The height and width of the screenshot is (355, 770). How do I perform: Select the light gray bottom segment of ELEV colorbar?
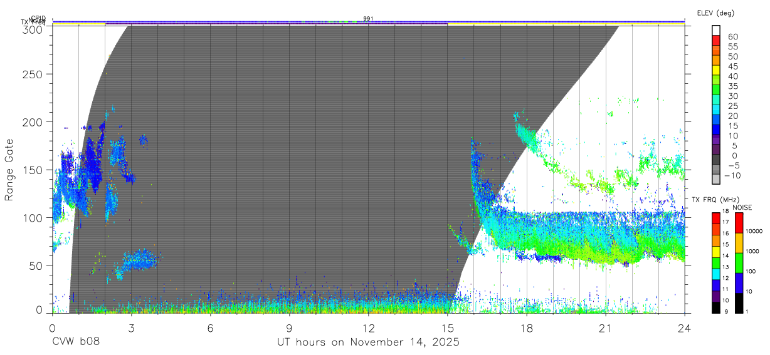pyautogui.click(x=715, y=180)
